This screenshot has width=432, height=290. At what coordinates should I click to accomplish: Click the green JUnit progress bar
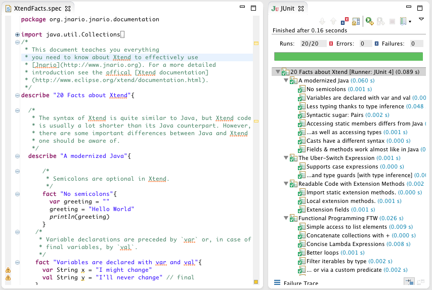pyautogui.click(x=348, y=56)
